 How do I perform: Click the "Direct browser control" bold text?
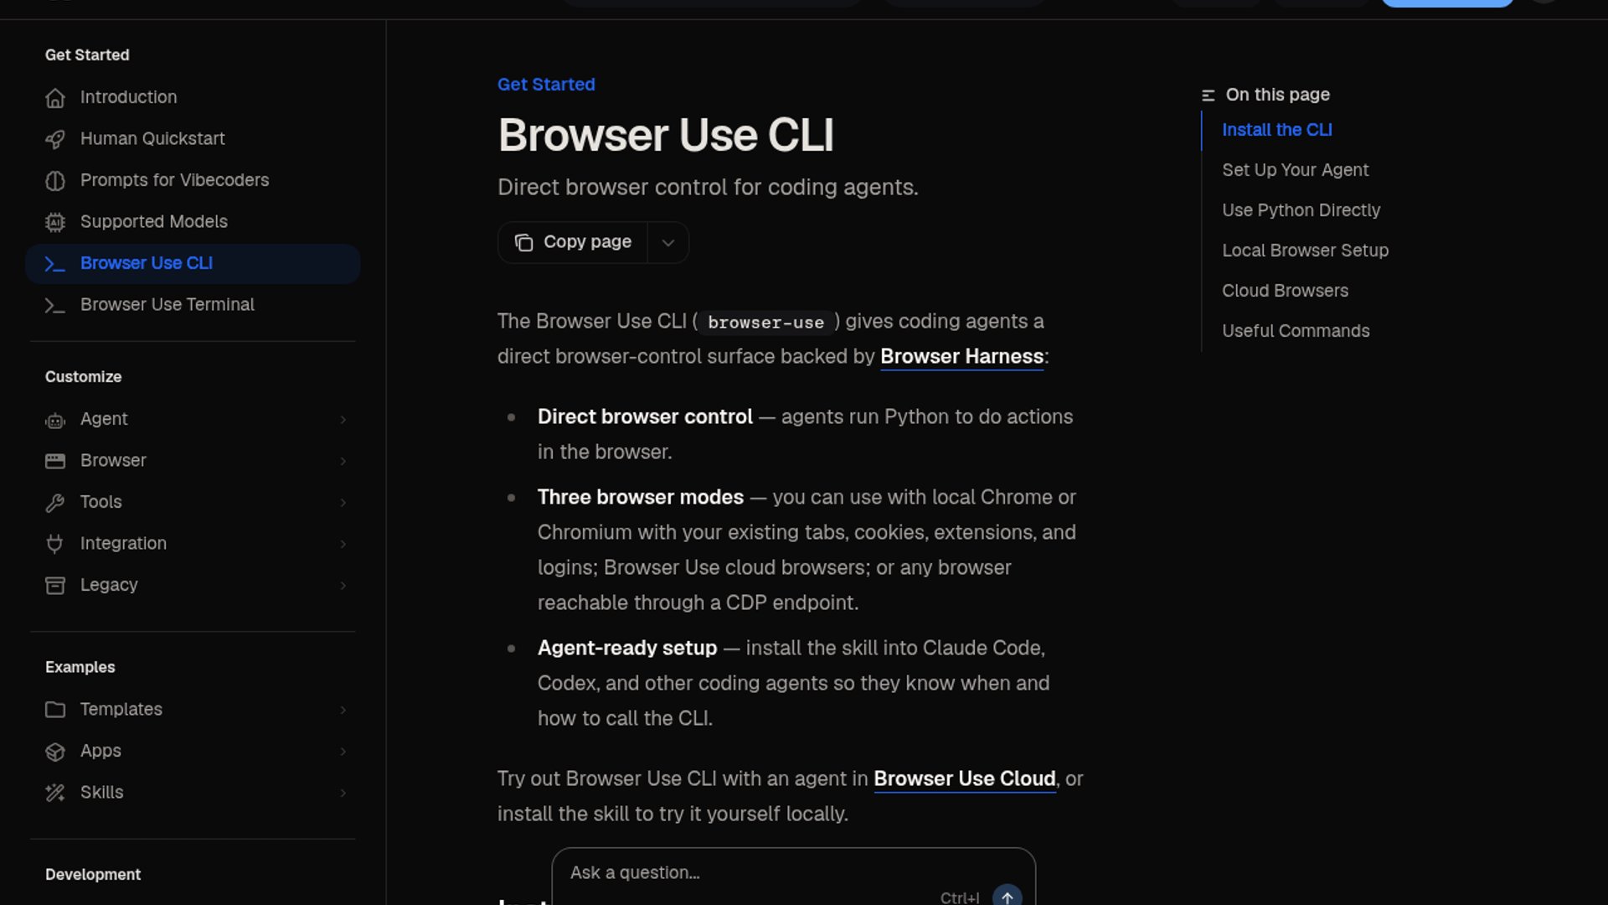(x=645, y=416)
